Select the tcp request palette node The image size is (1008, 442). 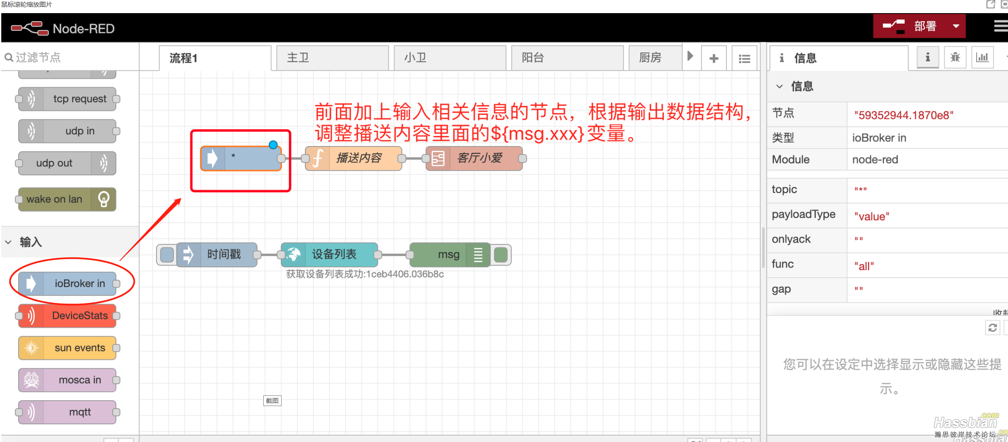pos(67,99)
